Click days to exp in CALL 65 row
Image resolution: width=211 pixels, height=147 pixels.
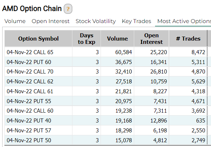pyautogui.click(x=97, y=52)
